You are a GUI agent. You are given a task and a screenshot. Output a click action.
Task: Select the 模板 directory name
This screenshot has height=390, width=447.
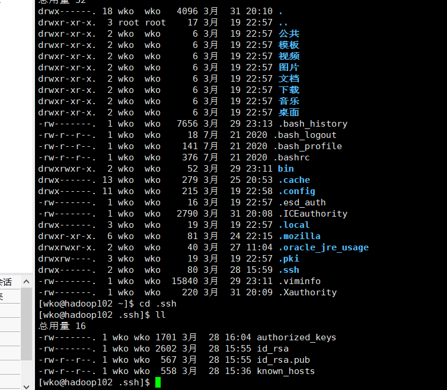pyautogui.click(x=289, y=45)
